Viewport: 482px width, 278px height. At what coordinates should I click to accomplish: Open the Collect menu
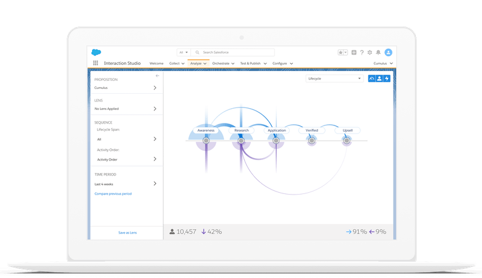177,63
